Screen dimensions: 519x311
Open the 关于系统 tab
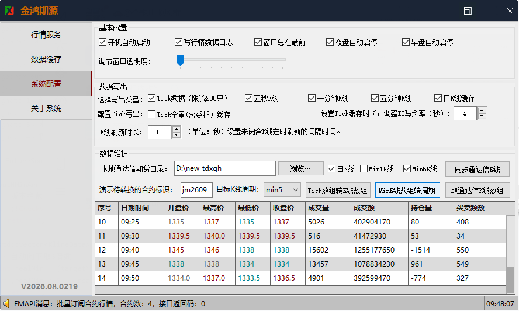click(x=46, y=108)
